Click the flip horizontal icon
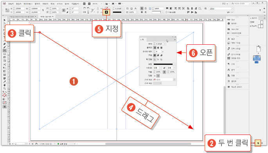Viewport: 268px width, 153px height. (84, 12)
